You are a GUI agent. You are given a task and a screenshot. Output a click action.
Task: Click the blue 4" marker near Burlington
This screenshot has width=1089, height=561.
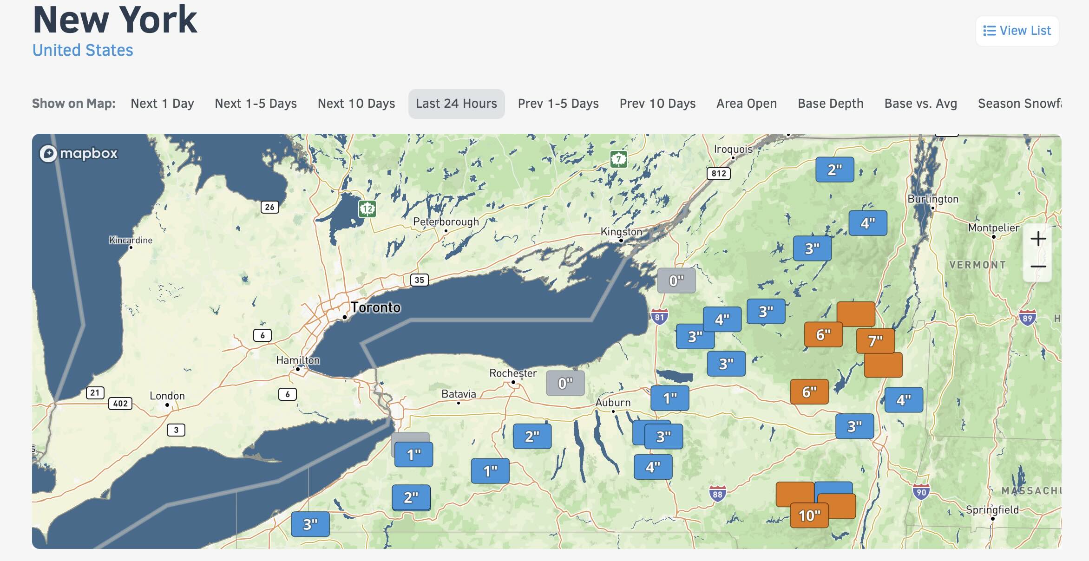[x=867, y=223]
